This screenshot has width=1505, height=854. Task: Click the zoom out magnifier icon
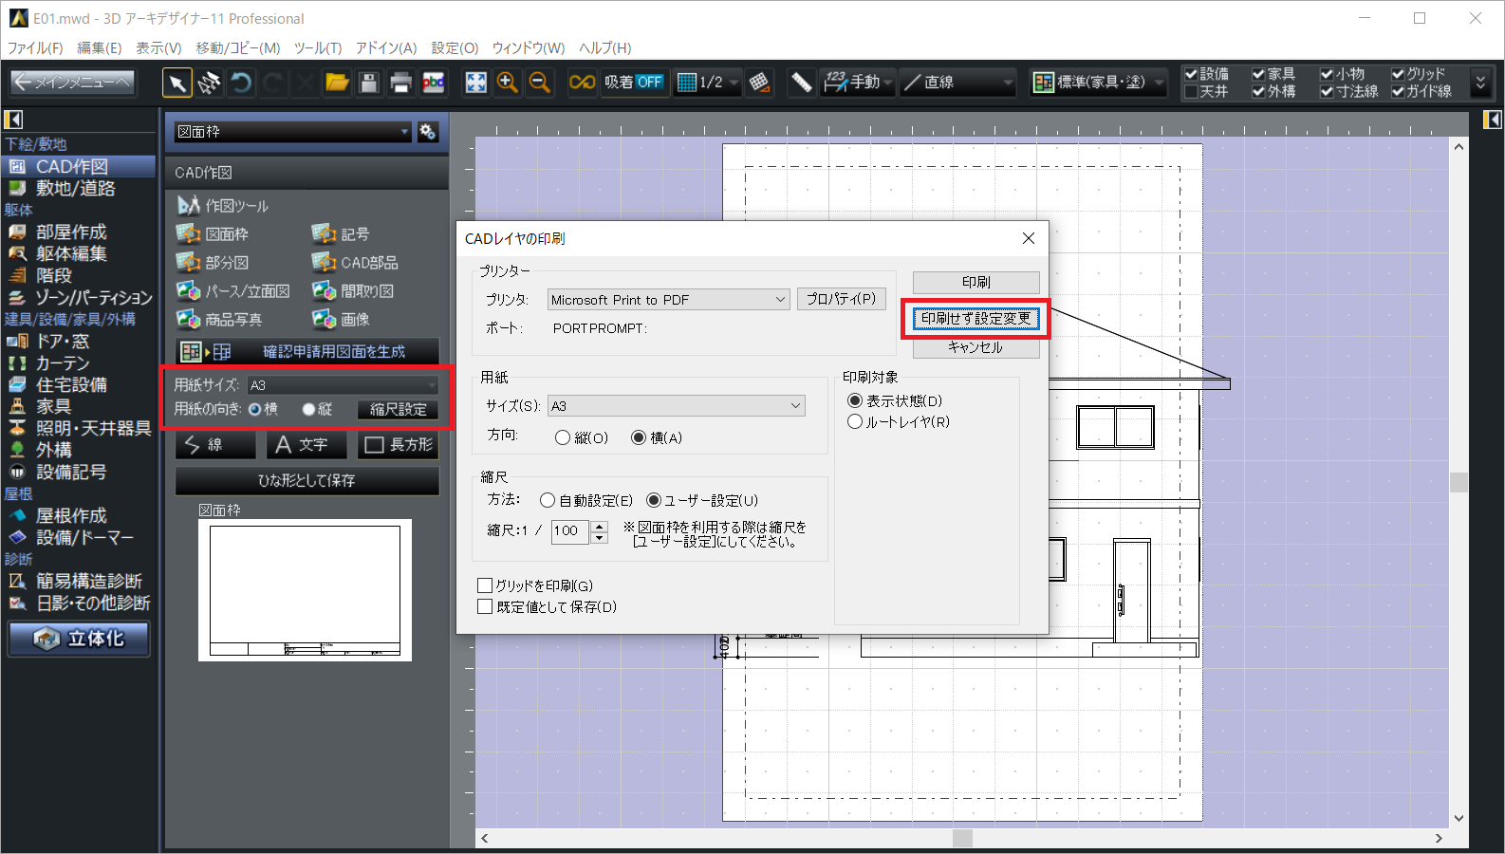tap(540, 84)
